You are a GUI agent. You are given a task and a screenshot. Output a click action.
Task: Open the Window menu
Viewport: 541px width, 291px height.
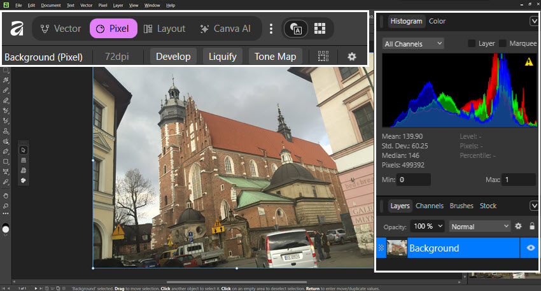pyautogui.click(x=152, y=5)
